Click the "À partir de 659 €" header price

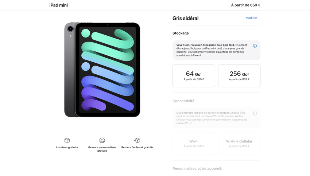(246, 5)
